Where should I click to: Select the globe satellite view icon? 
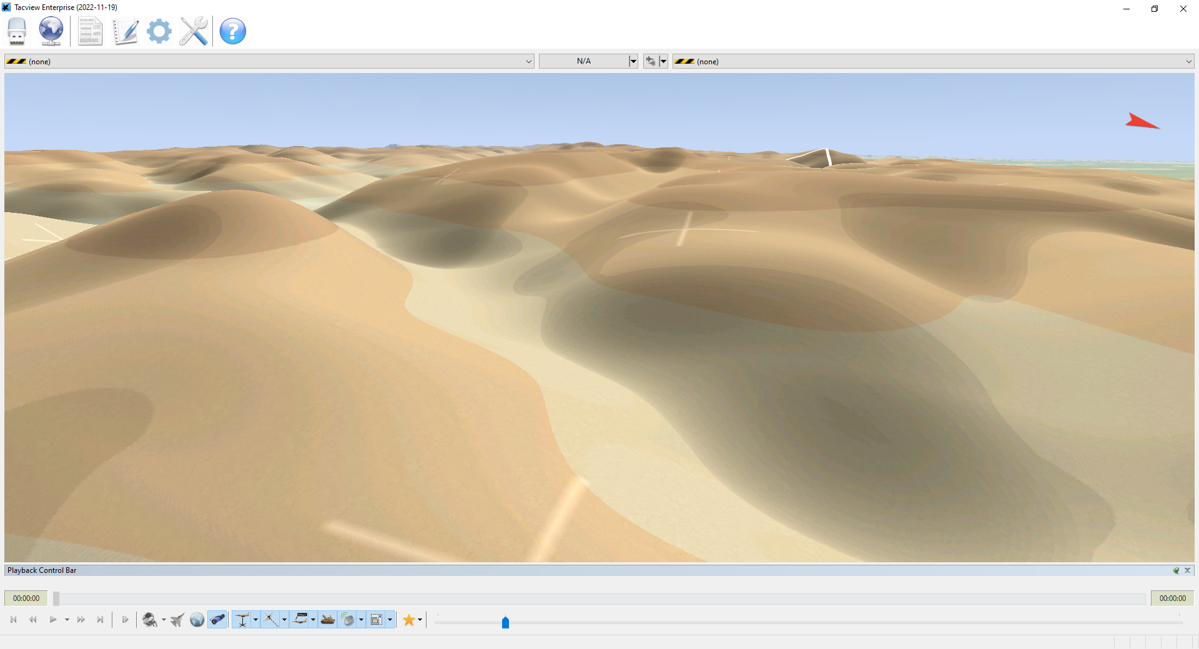point(197,620)
